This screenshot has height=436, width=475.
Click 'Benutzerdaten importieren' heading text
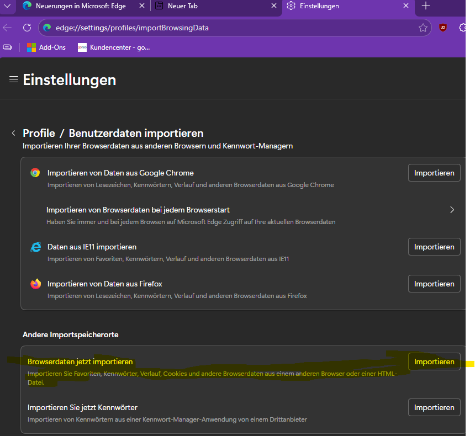[x=136, y=133]
